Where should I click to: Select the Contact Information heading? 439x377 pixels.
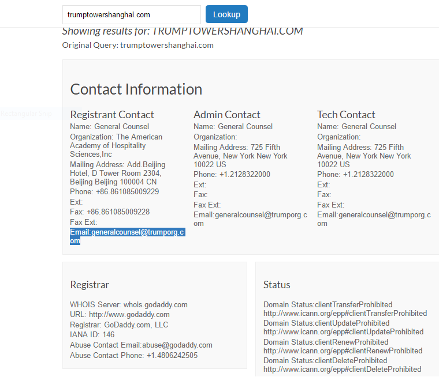[136, 89]
